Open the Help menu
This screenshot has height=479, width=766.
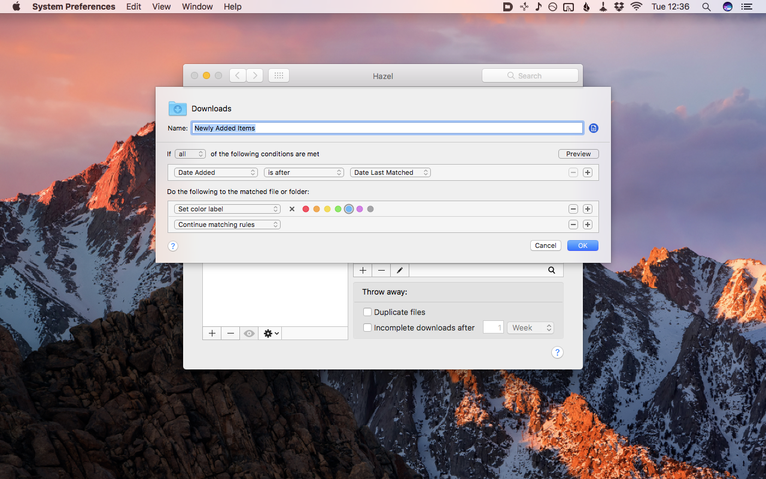click(233, 7)
